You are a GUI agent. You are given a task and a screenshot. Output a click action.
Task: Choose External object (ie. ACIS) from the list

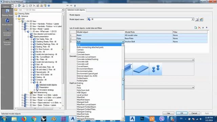coord(87,76)
